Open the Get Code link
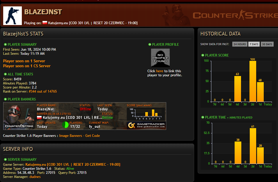The height and width of the screenshot is (182, 278). coord(93,136)
